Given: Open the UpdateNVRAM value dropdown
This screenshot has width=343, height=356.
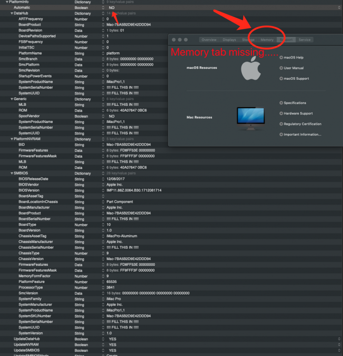Looking at the screenshot, I should pos(339,345).
